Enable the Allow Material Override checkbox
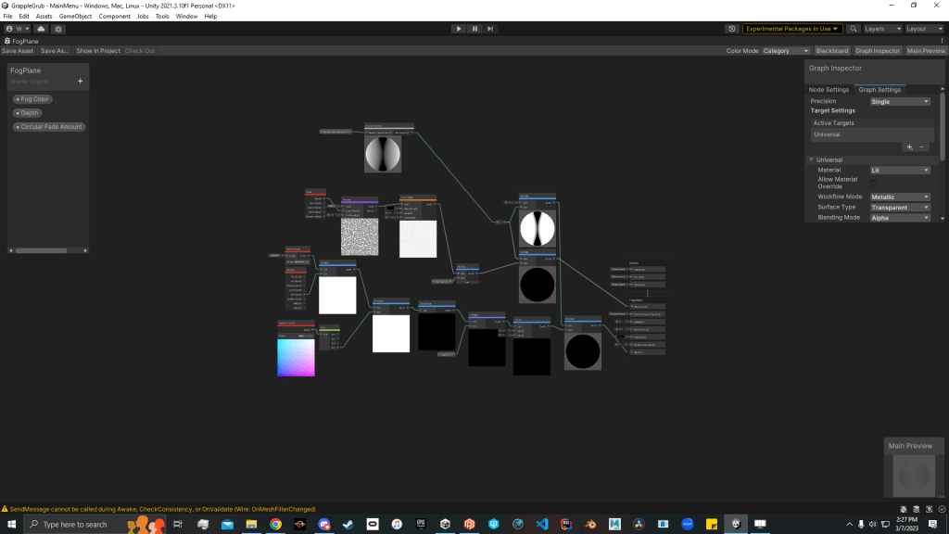 pyautogui.click(x=874, y=184)
